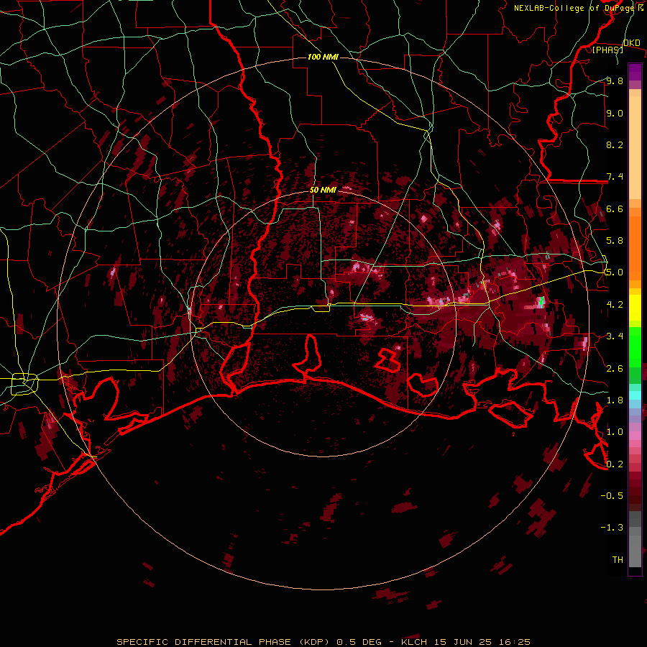
Task: Select the 0.5 DEG elevation text
Action: [x=359, y=642]
